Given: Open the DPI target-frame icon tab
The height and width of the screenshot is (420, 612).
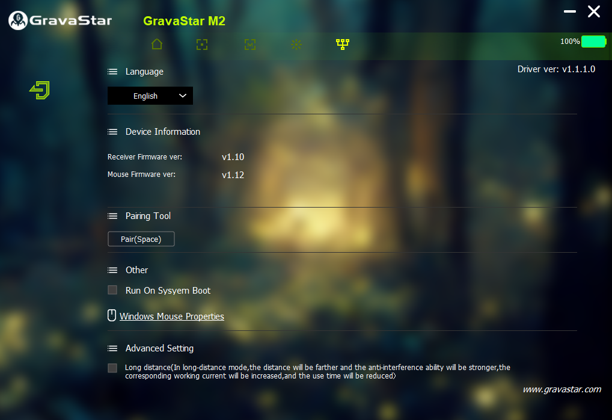Looking at the screenshot, I should pyautogui.click(x=203, y=44).
